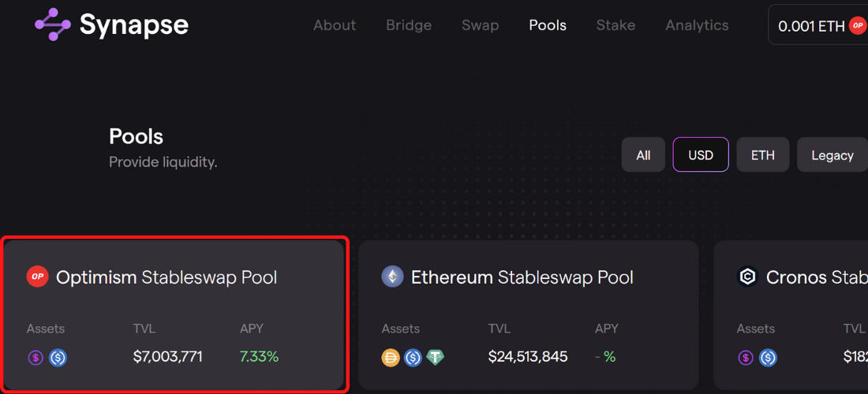Click the Ethereum logo in pool card
868x394 pixels.
pos(392,277)
